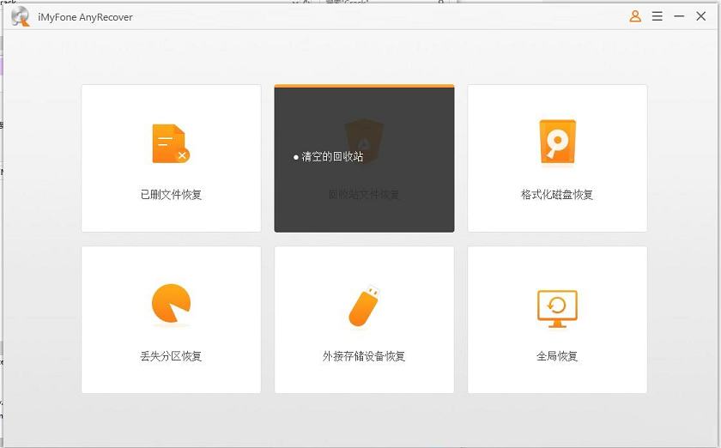The height and width of the screenshot is (448, 721).
Task: Click the 清空的回收站 overlay text
Action: (x=332, y=157)
